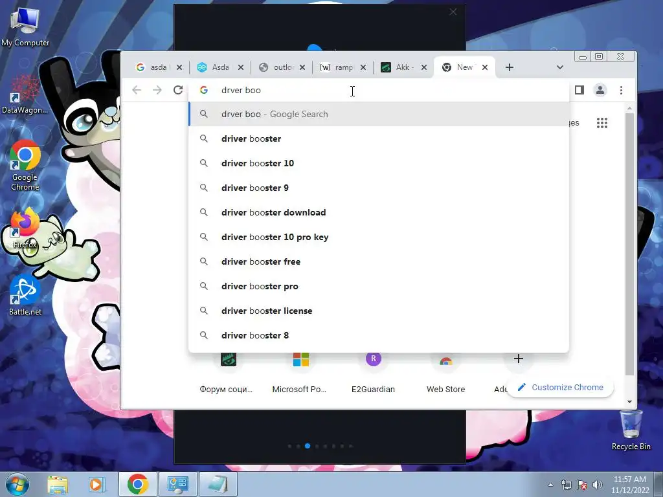Open My Computer desktop icon

pos(25,27)
